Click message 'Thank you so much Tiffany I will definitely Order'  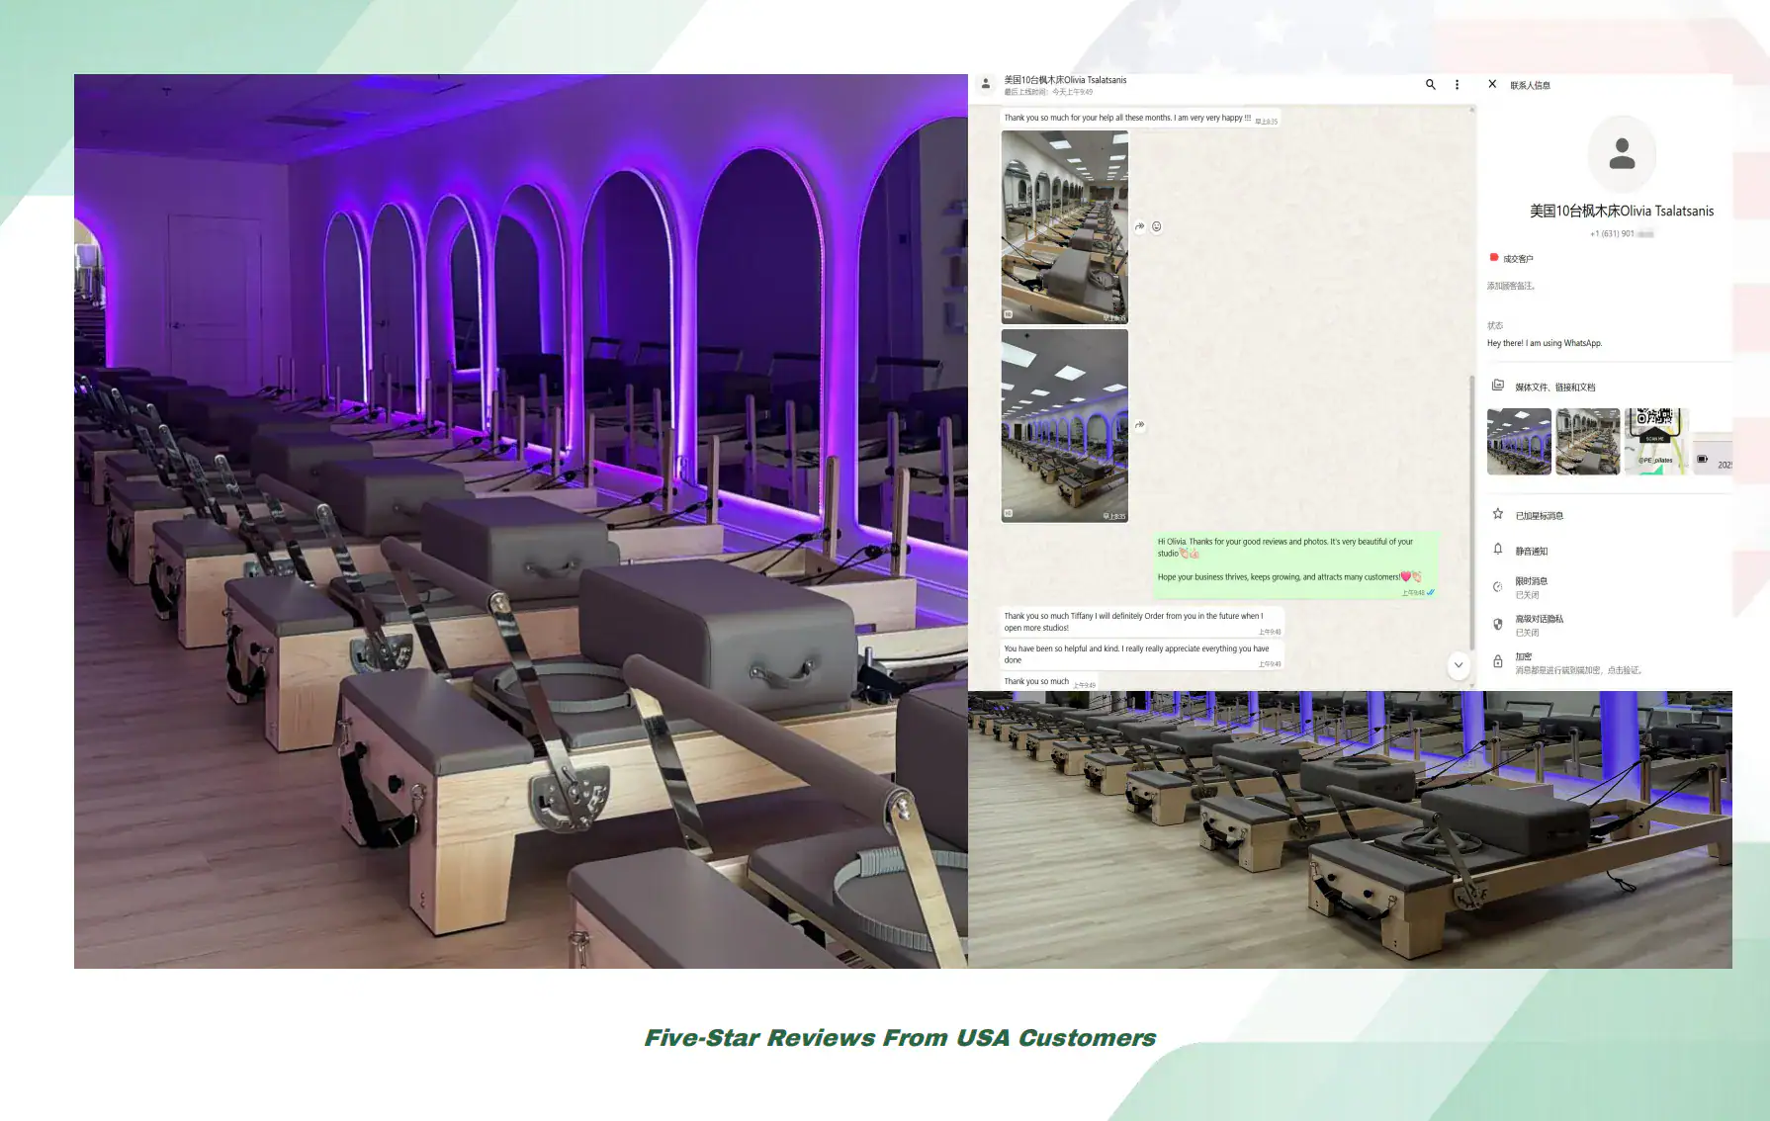(1142, 622)
